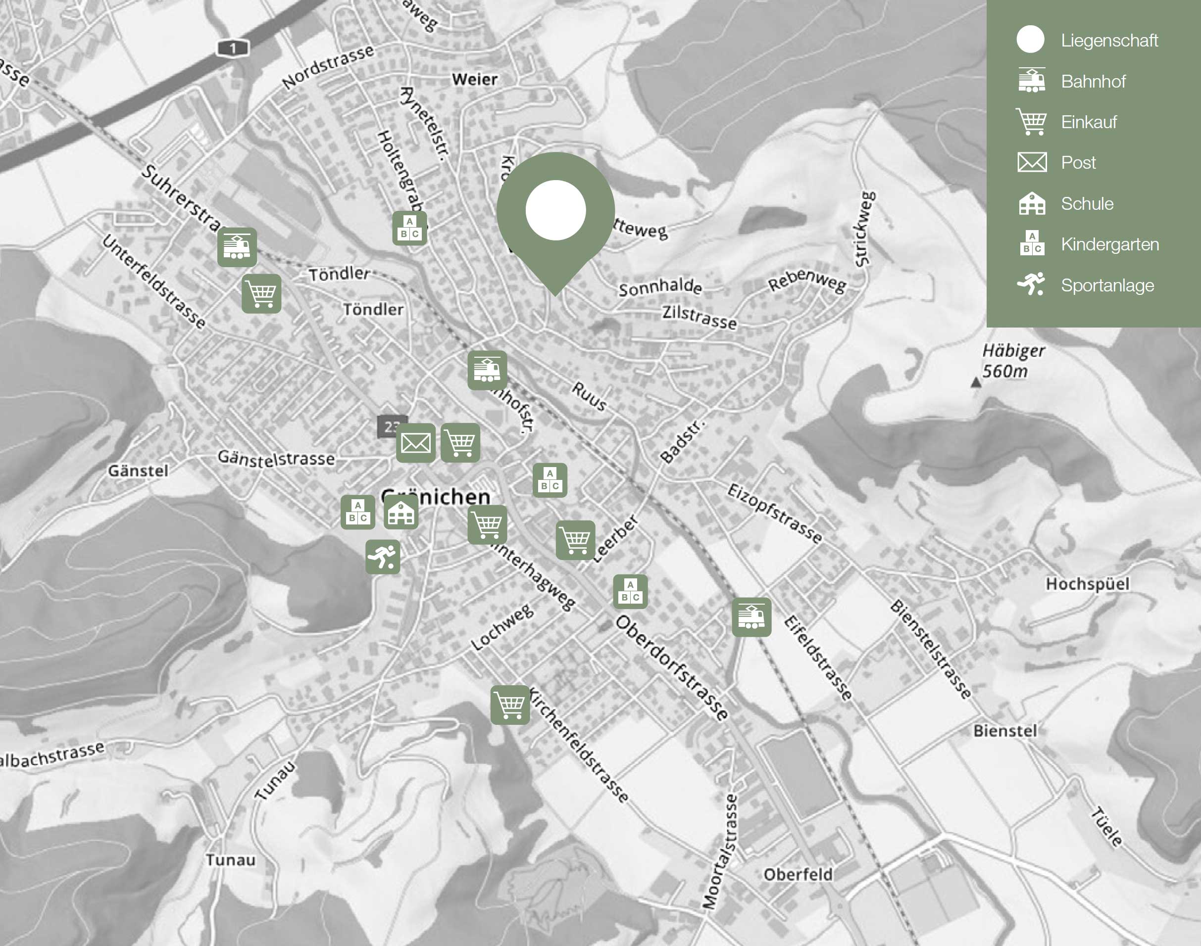Viewport: 1201px width, 946px height.
Task: Click shopping cart icon beside Post envelope
Action: click(x=460, y=442)
